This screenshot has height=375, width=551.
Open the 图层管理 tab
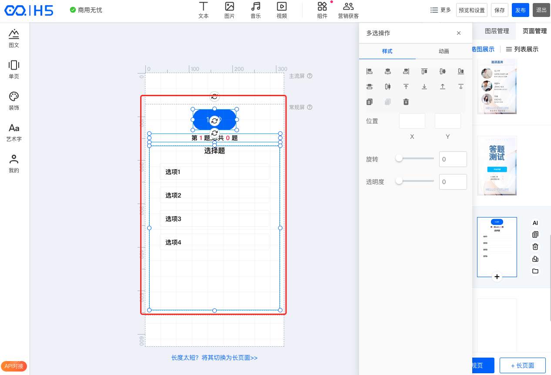pyautogui.click(x=497, y=31)
